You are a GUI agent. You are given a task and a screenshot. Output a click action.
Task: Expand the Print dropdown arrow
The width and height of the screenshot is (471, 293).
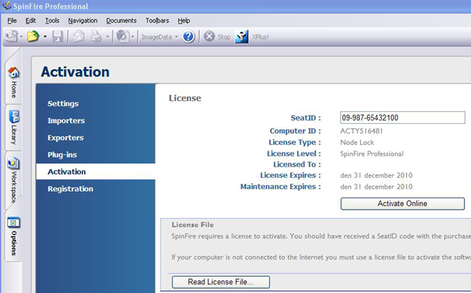click(x=107, y=37)
